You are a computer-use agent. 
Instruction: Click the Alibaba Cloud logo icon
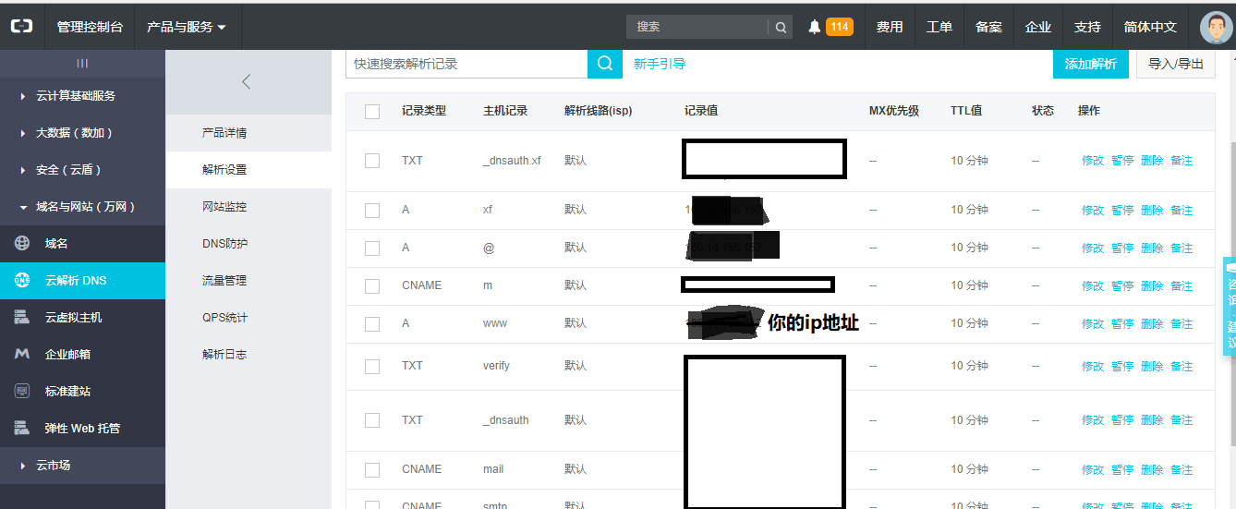[x=21, y=27]
